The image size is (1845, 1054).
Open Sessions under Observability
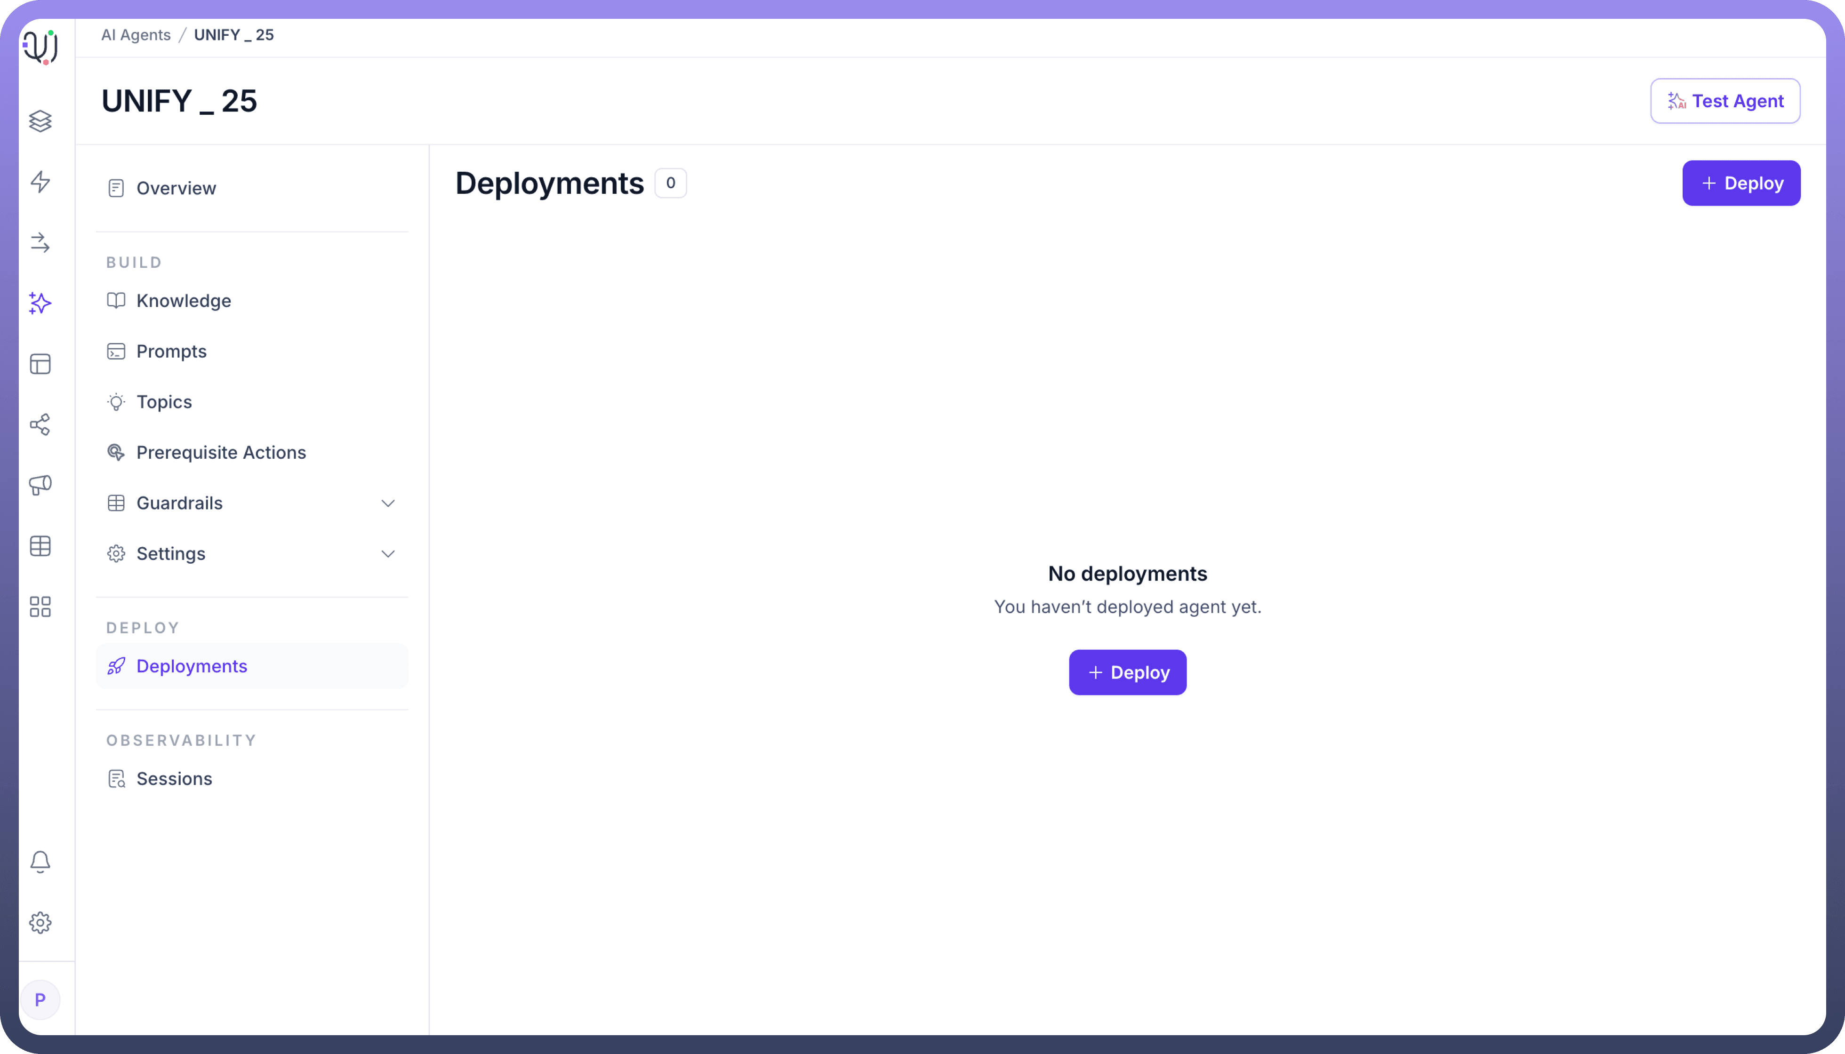click(174, 779)
